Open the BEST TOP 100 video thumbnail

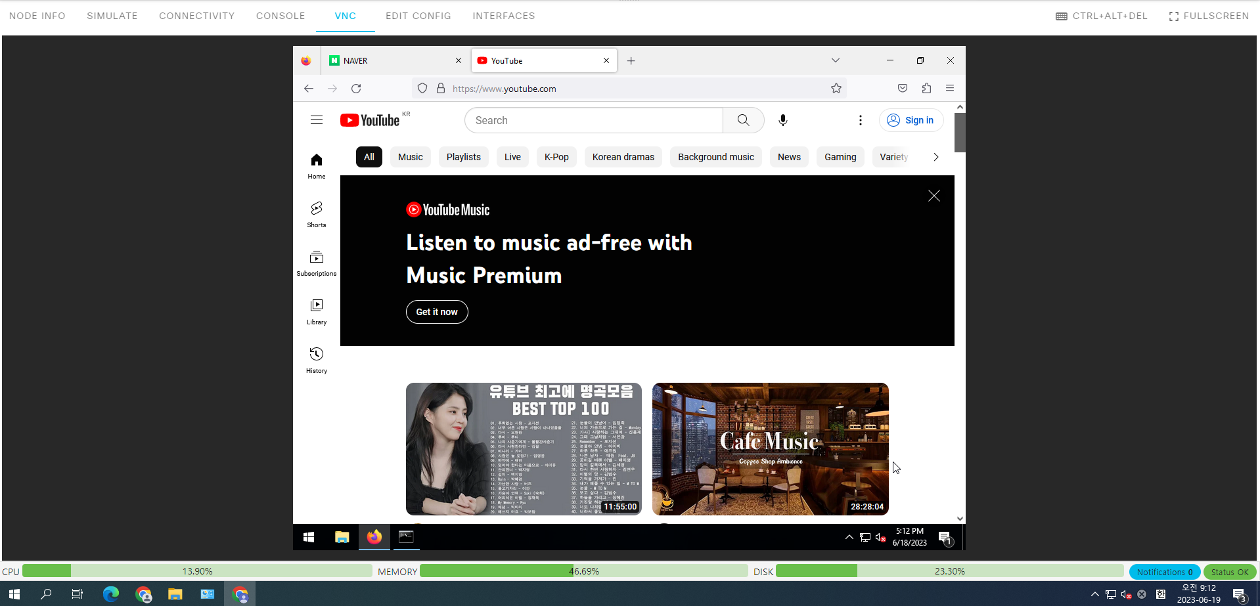524,449
